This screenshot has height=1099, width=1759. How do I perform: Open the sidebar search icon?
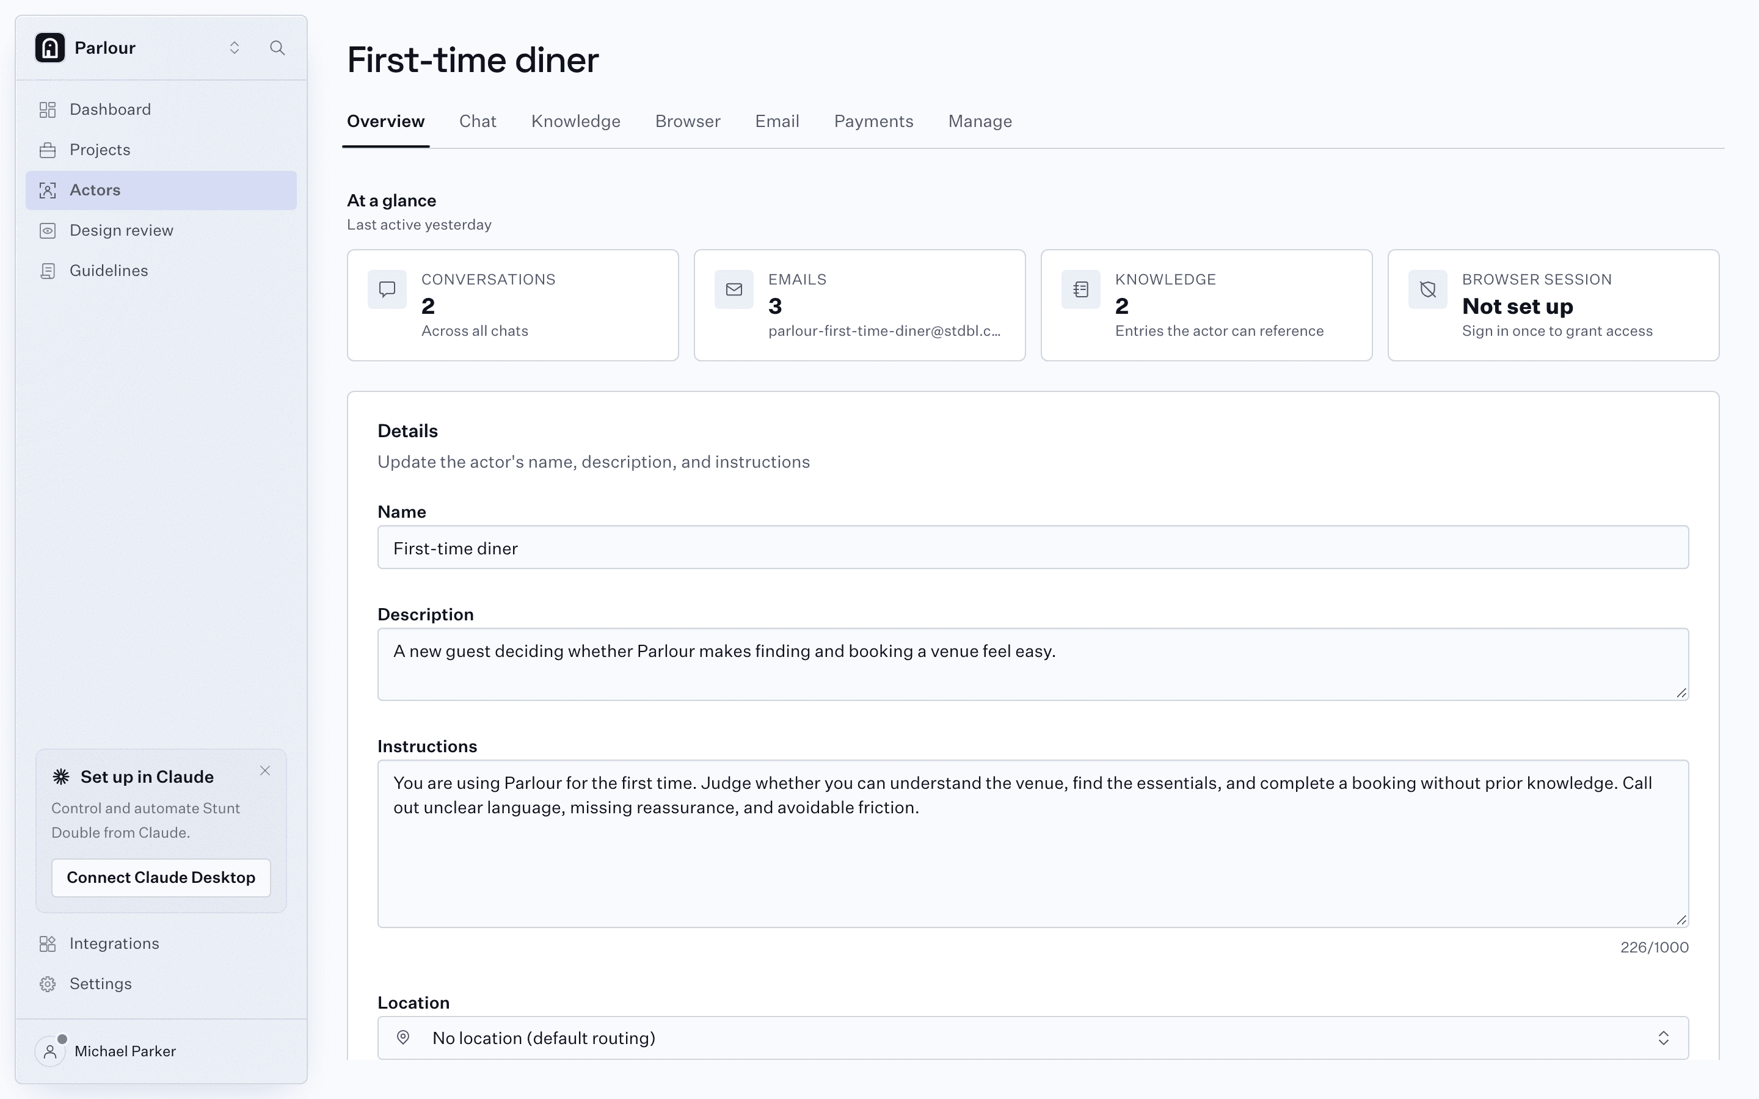point(277,48)
